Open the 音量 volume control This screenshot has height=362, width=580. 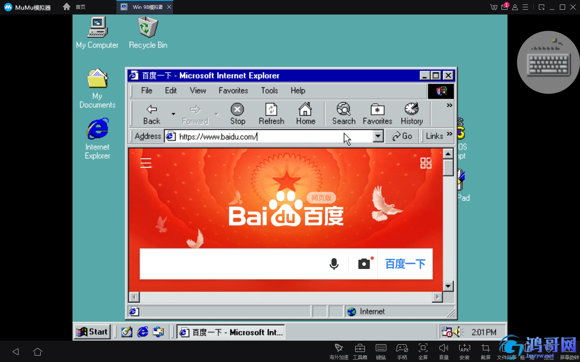(x=444, y=351)
